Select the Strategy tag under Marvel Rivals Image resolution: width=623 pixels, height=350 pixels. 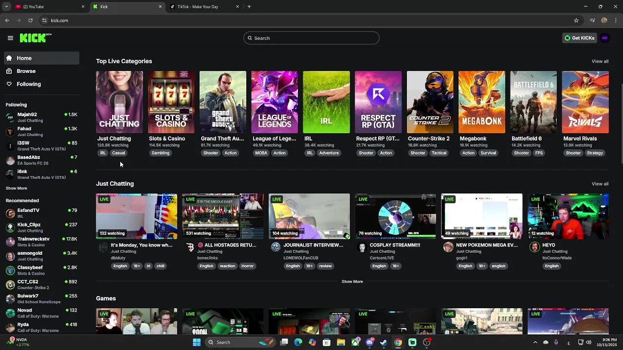(x=595, y=153)
